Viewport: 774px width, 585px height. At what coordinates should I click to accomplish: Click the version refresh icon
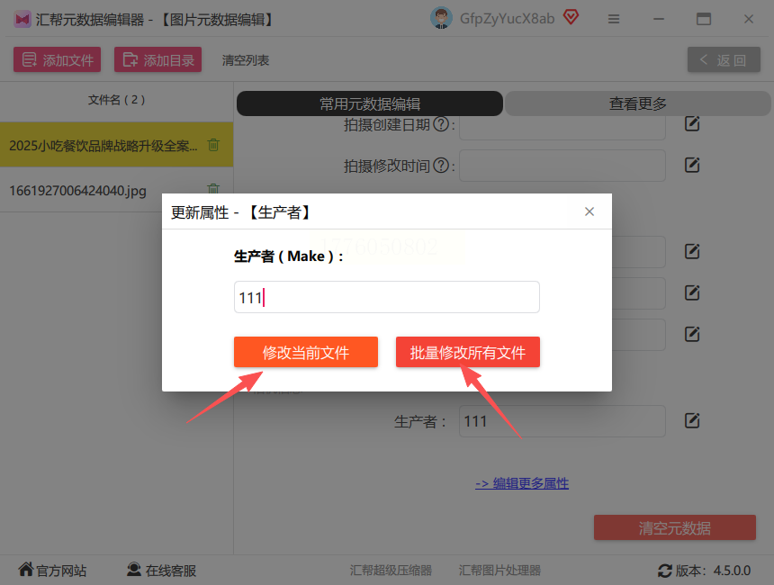(x=665, y=571)
